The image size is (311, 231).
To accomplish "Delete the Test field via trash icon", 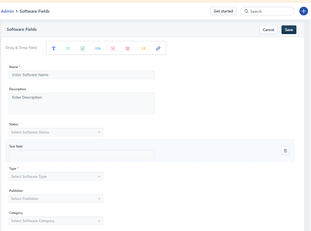I will [x=285, y=151].
